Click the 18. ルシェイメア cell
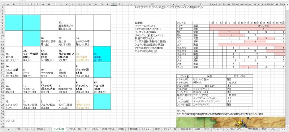 (x=14, y=101)
